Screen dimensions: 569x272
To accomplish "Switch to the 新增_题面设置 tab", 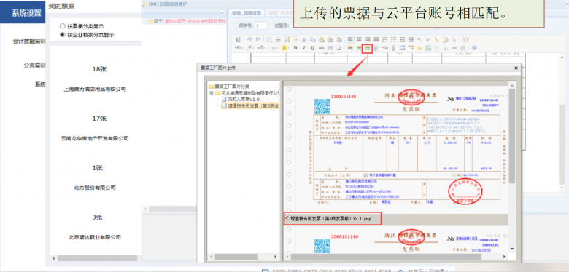I will tap(247, 13).
